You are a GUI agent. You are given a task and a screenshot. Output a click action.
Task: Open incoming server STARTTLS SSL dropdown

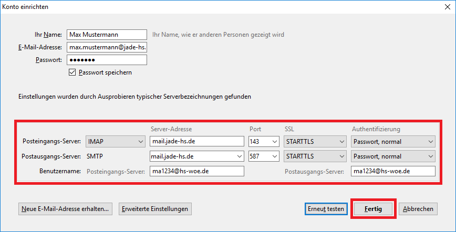[315, 142]
